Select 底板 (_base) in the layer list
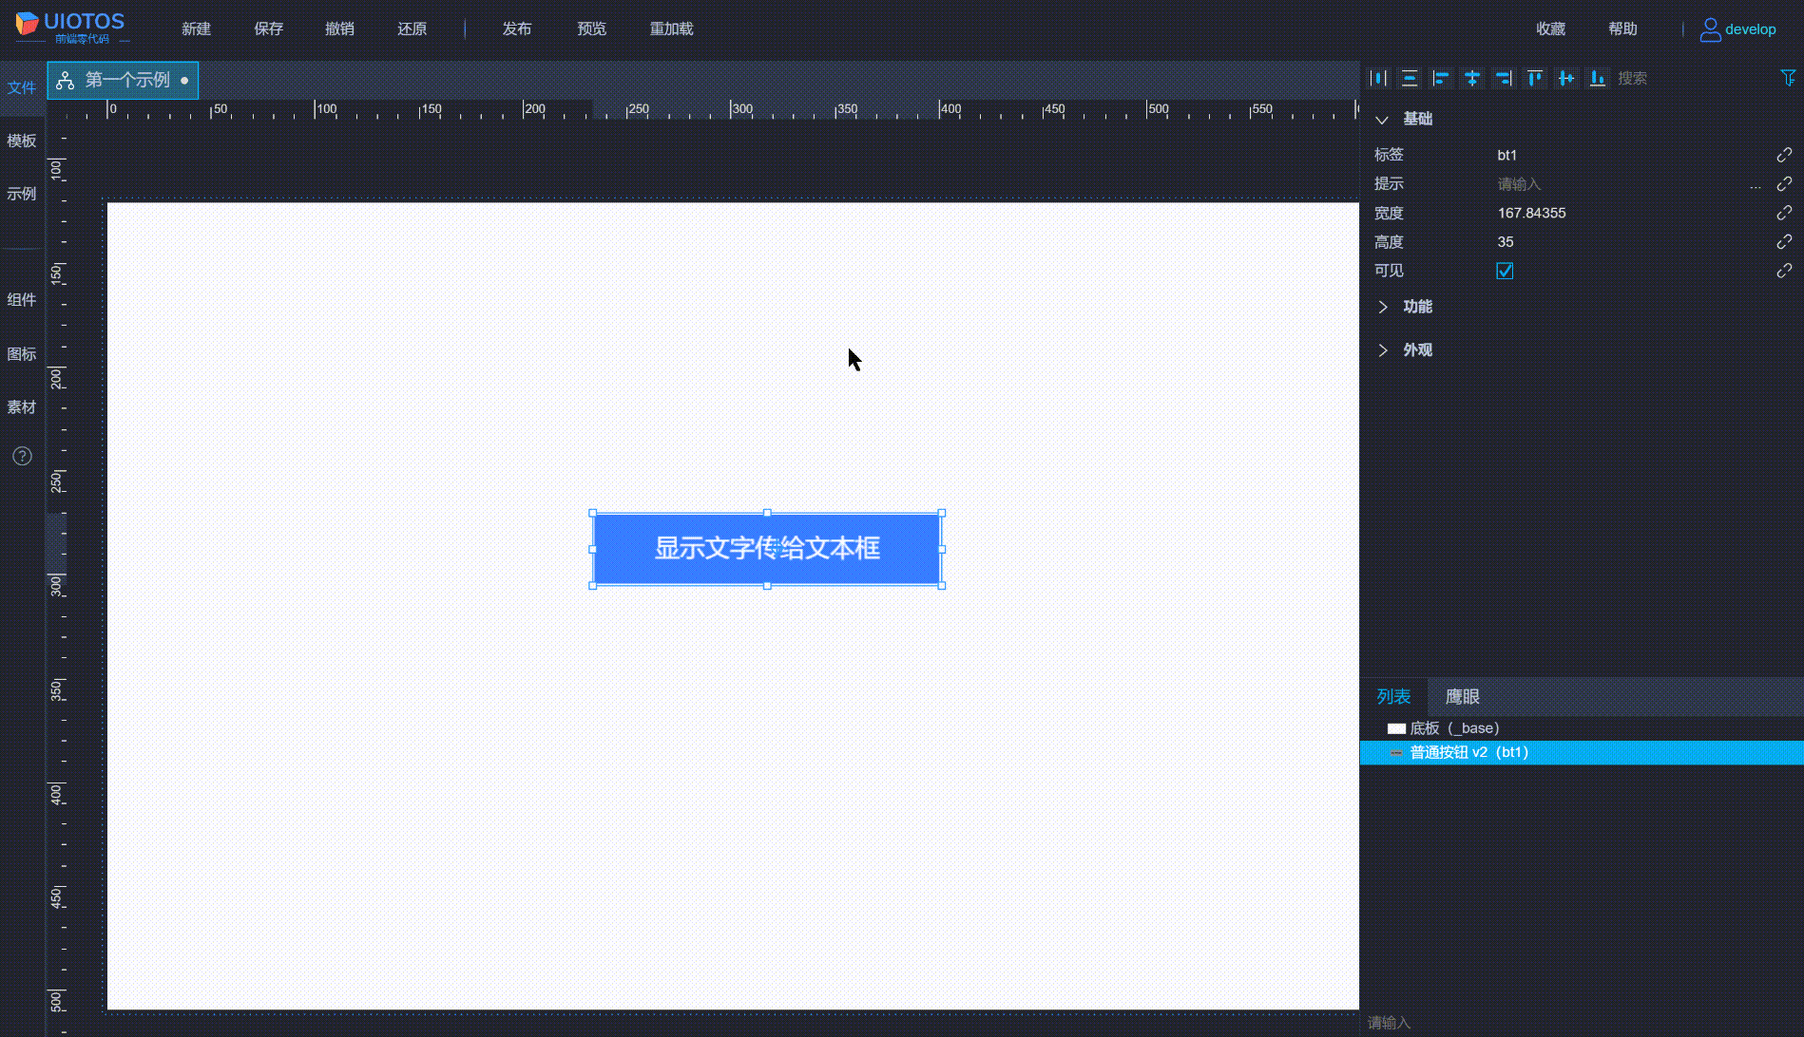1804x1037 pixels. tap(1453, 728)
